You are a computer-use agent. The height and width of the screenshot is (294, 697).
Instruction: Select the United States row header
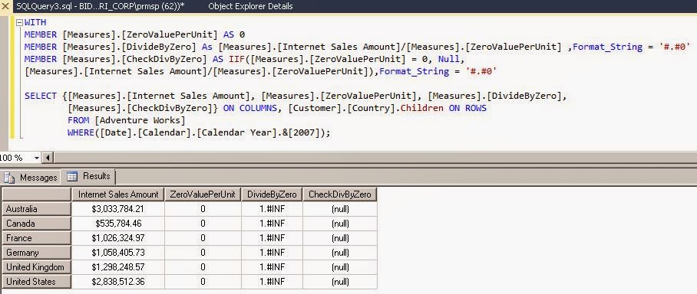pyautogui.click(x=36, y=282)
